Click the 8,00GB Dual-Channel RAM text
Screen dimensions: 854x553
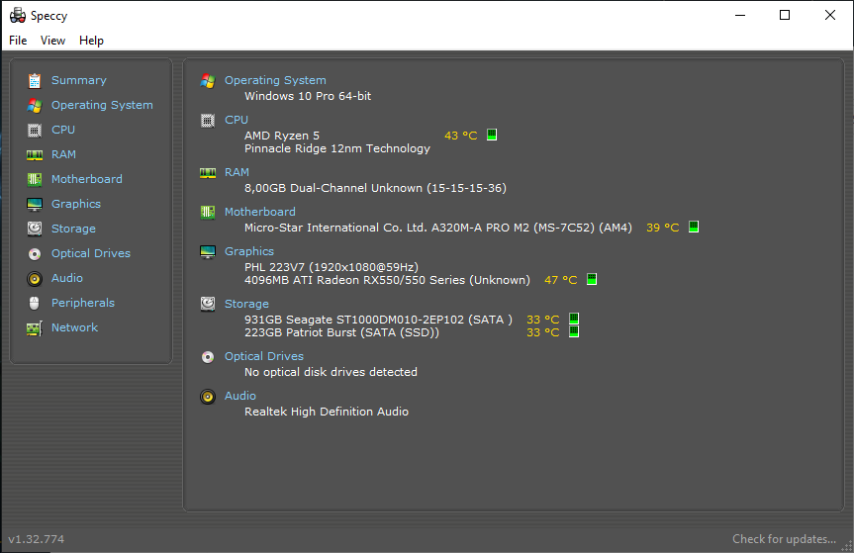[375, 188]
